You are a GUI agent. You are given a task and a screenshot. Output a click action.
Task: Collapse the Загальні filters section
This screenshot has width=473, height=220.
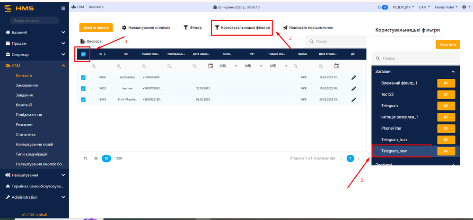click(x=453, y=71)
